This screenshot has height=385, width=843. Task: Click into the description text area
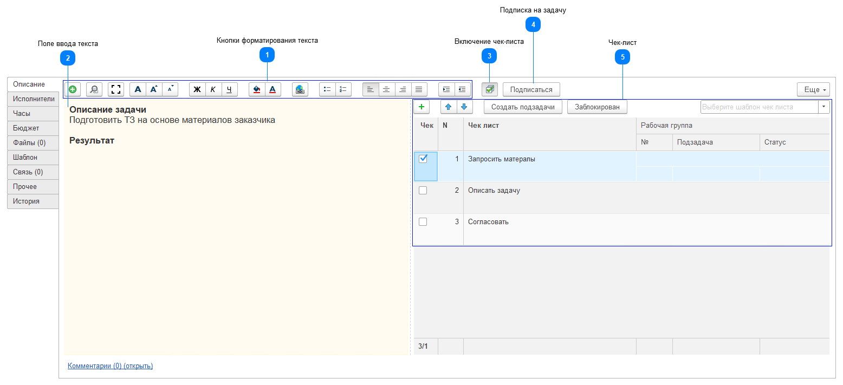pyautogui.click(x=237, y=227)
